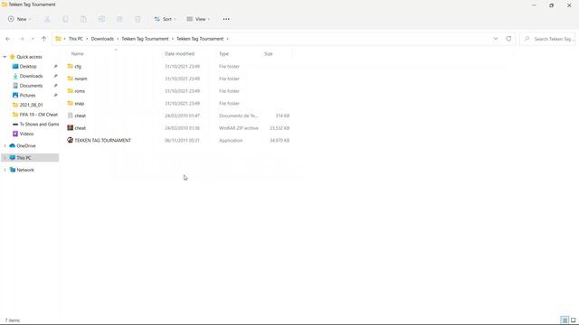This screenshot has width=579, height=325.
Task: Collapse the Quick access tree
Action: tap(5, 57)
